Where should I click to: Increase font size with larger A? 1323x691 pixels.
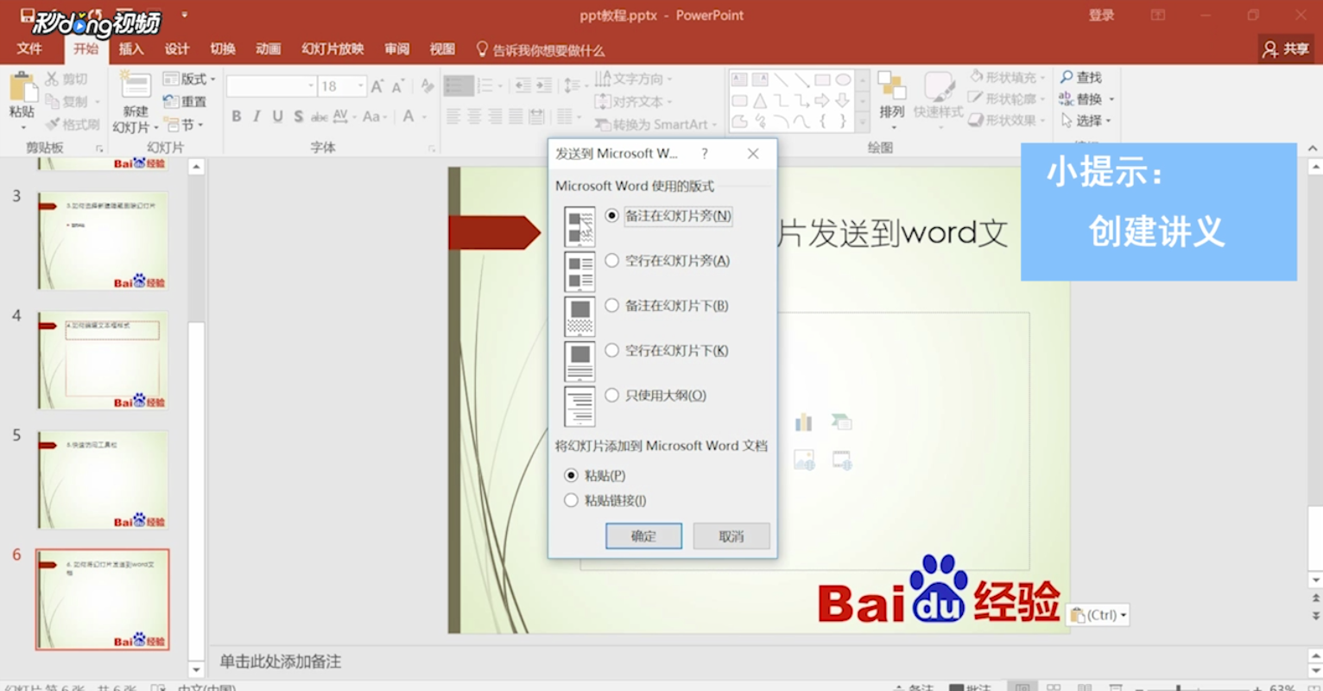click(377, 86)
